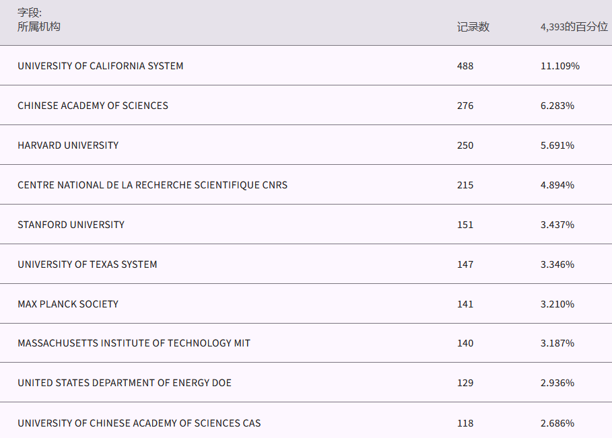
Task: Click the 记录数 column header
Action: 473,27
